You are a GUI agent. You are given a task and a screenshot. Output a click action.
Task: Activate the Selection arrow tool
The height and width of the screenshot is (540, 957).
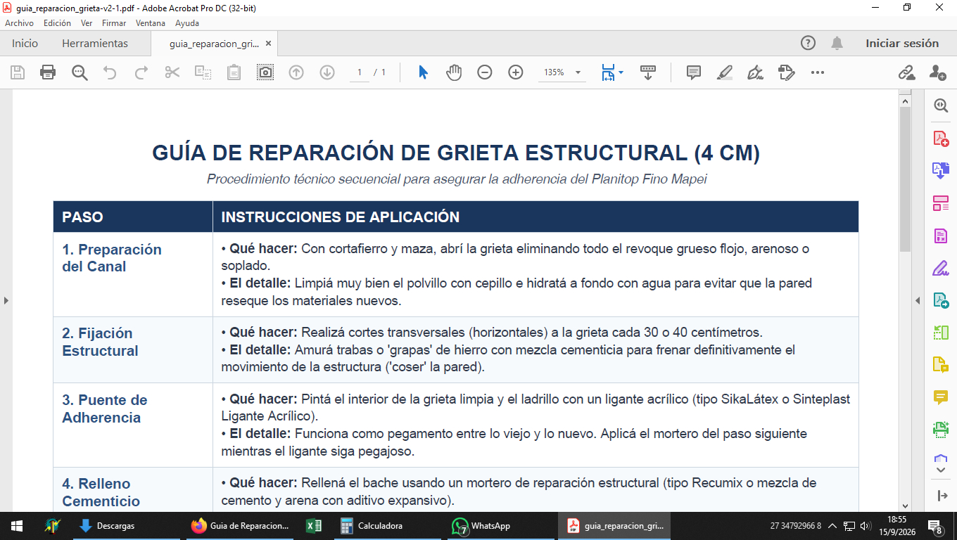pyautogui.click(x=423, y=72)
